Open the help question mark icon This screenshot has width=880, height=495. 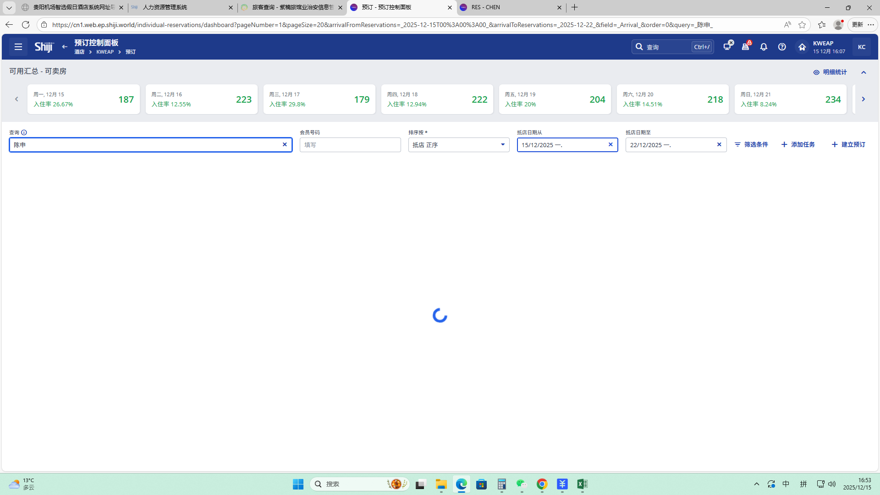(x=782, y=47)
